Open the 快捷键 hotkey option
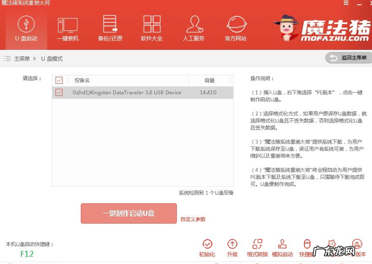This screenshot has height=264, width=372. point(306,247)
